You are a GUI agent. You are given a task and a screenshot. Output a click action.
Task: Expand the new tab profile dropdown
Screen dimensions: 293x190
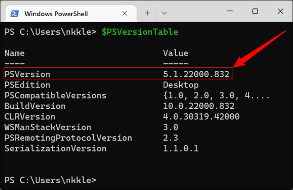click(x=165, y=13)
